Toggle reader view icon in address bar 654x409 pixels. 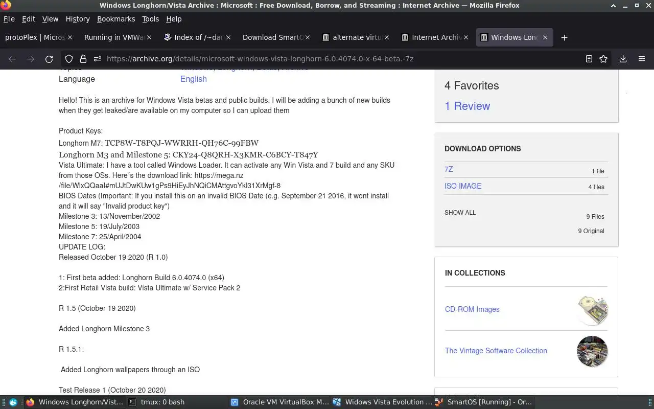589,59
